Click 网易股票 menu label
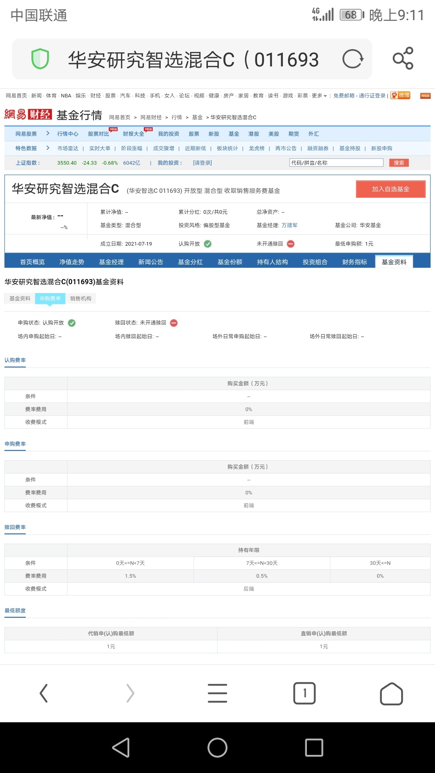435x773 pixels. [x=26, y=134]
